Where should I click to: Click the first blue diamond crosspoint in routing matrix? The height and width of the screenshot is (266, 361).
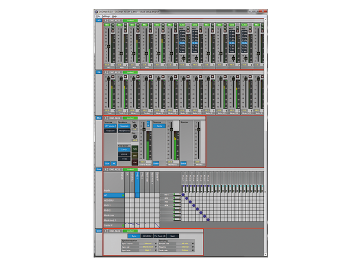tap(183, 194)
